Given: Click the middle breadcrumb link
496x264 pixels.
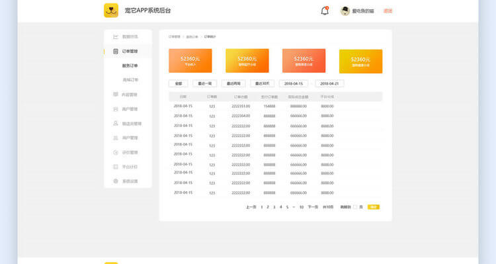Looking at the screenshot, I should click(192, 36).
